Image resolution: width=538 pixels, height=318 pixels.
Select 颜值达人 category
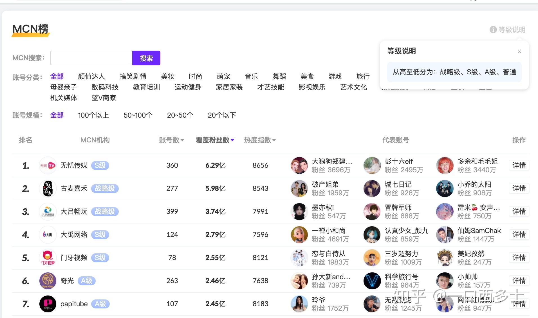91,76
